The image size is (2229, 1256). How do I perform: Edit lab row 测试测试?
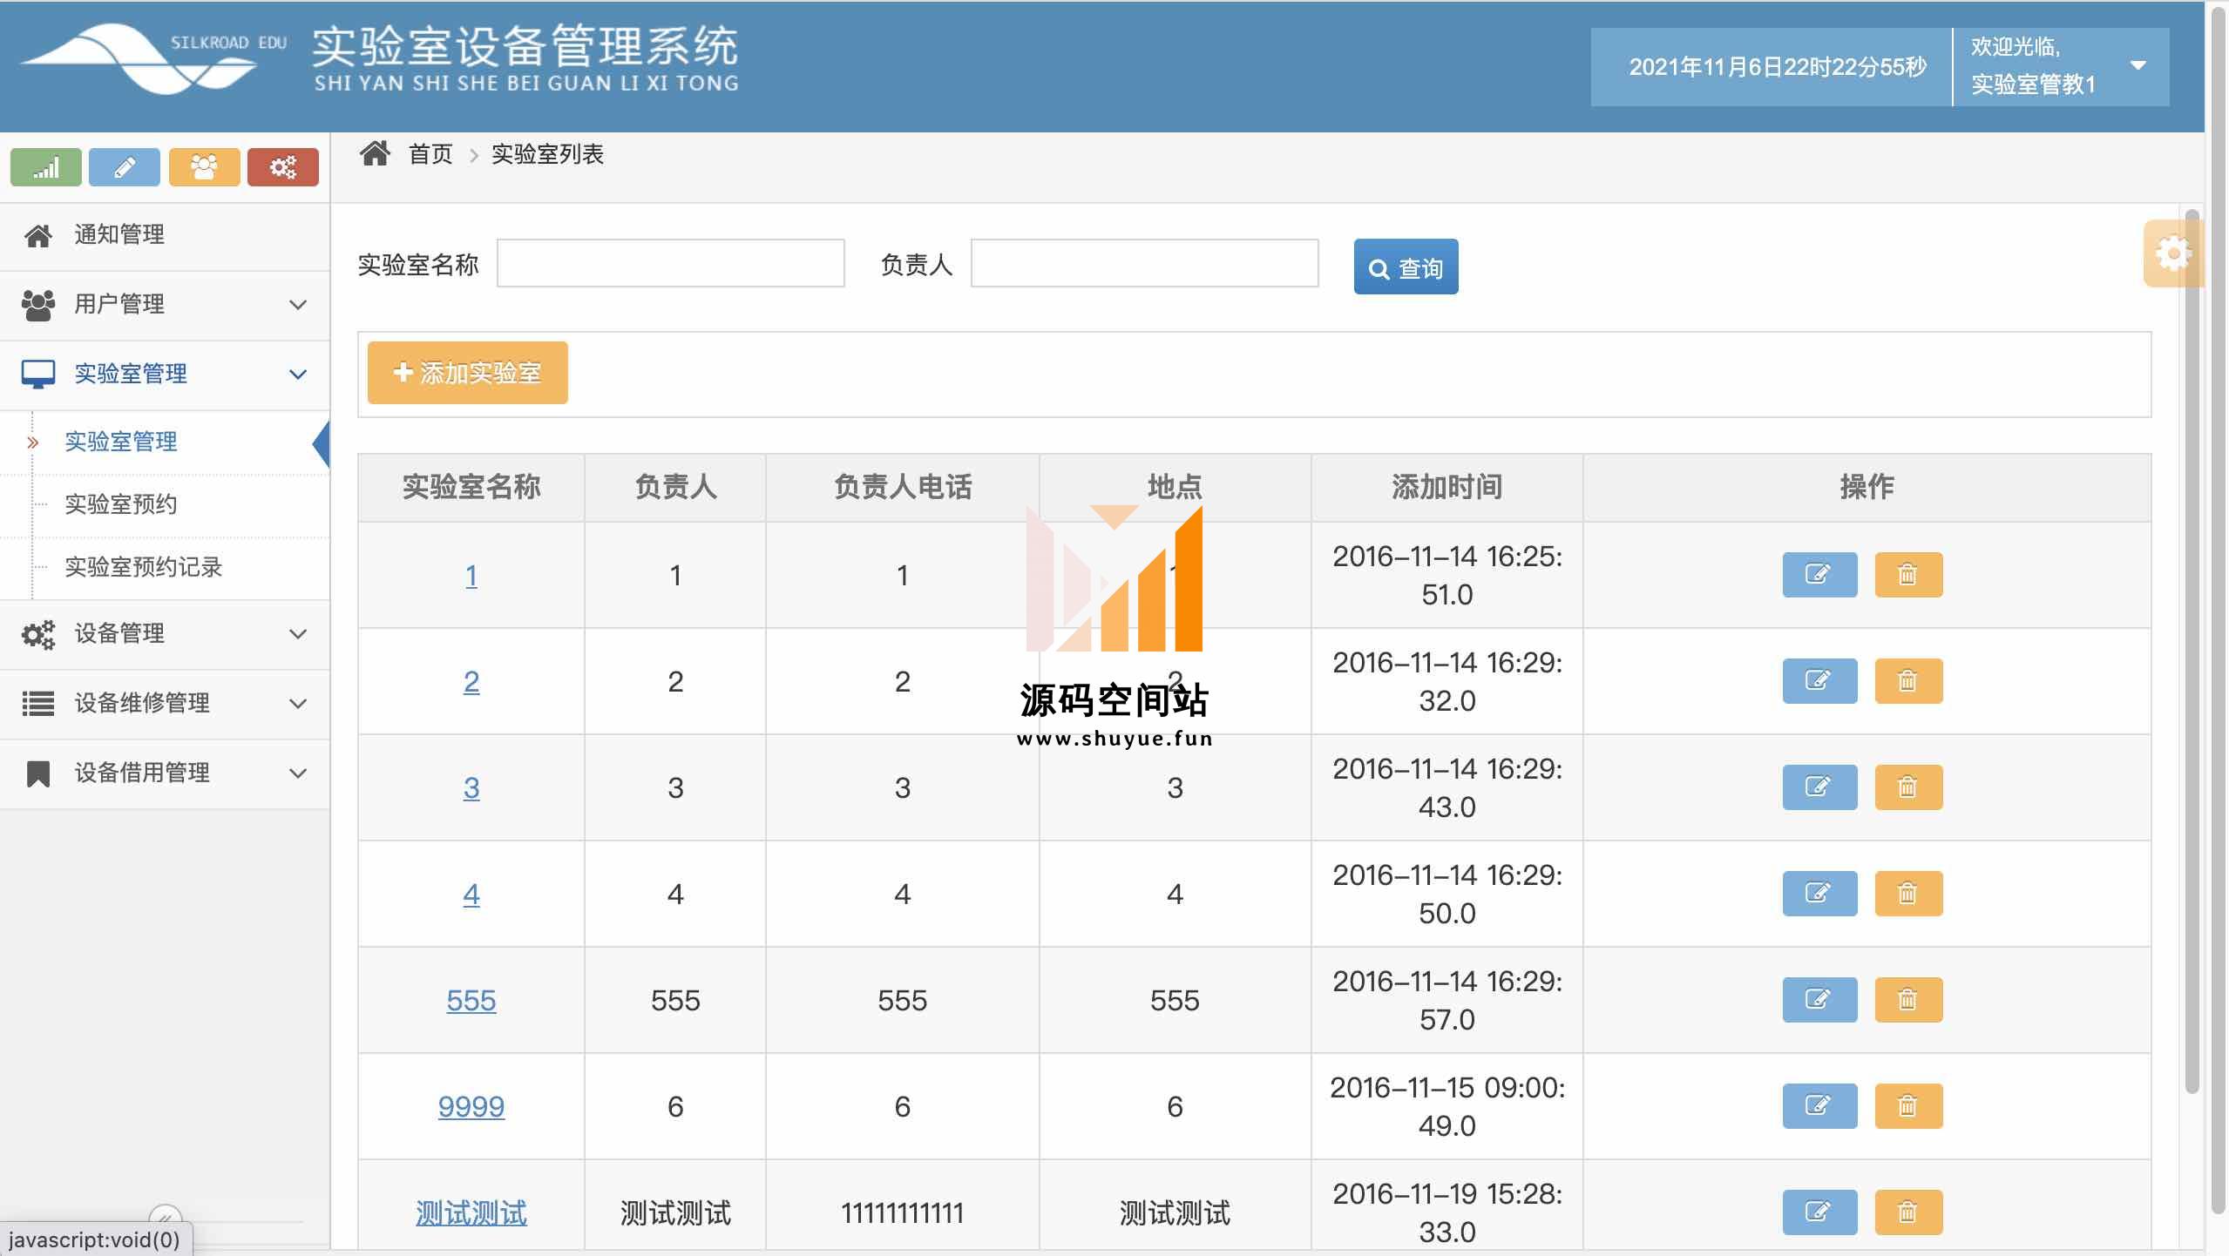(x=1819, y=1212)
